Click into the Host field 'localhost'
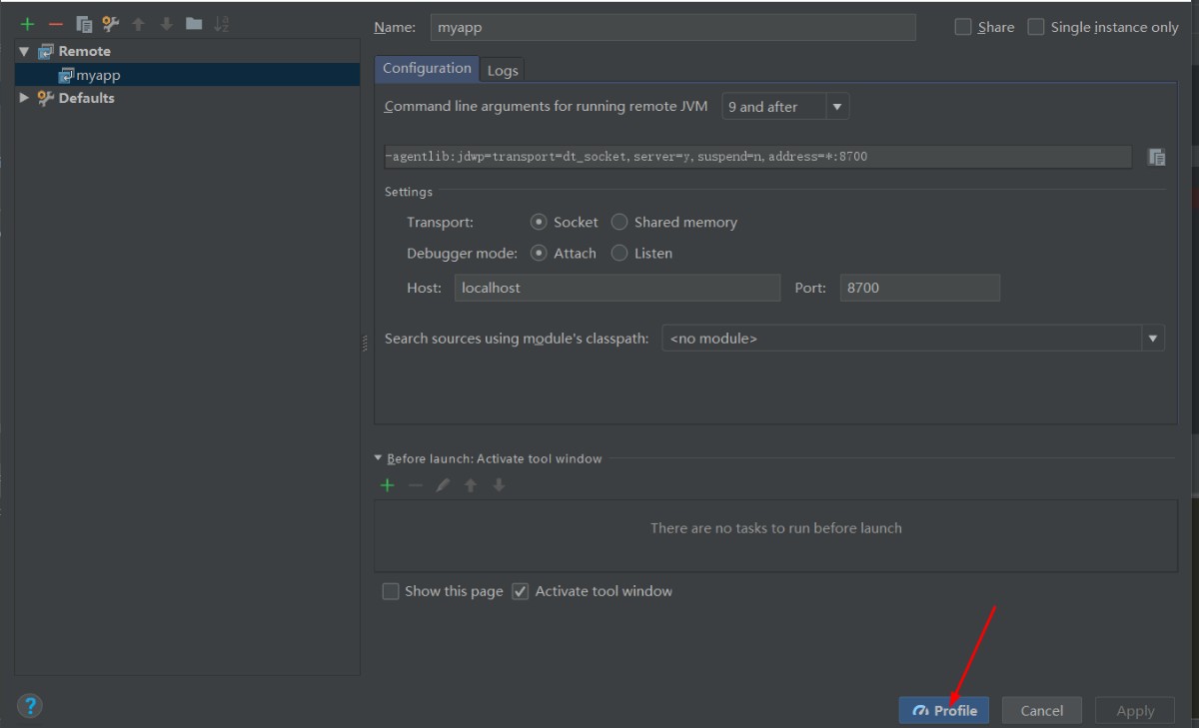 tap(617, 288)
